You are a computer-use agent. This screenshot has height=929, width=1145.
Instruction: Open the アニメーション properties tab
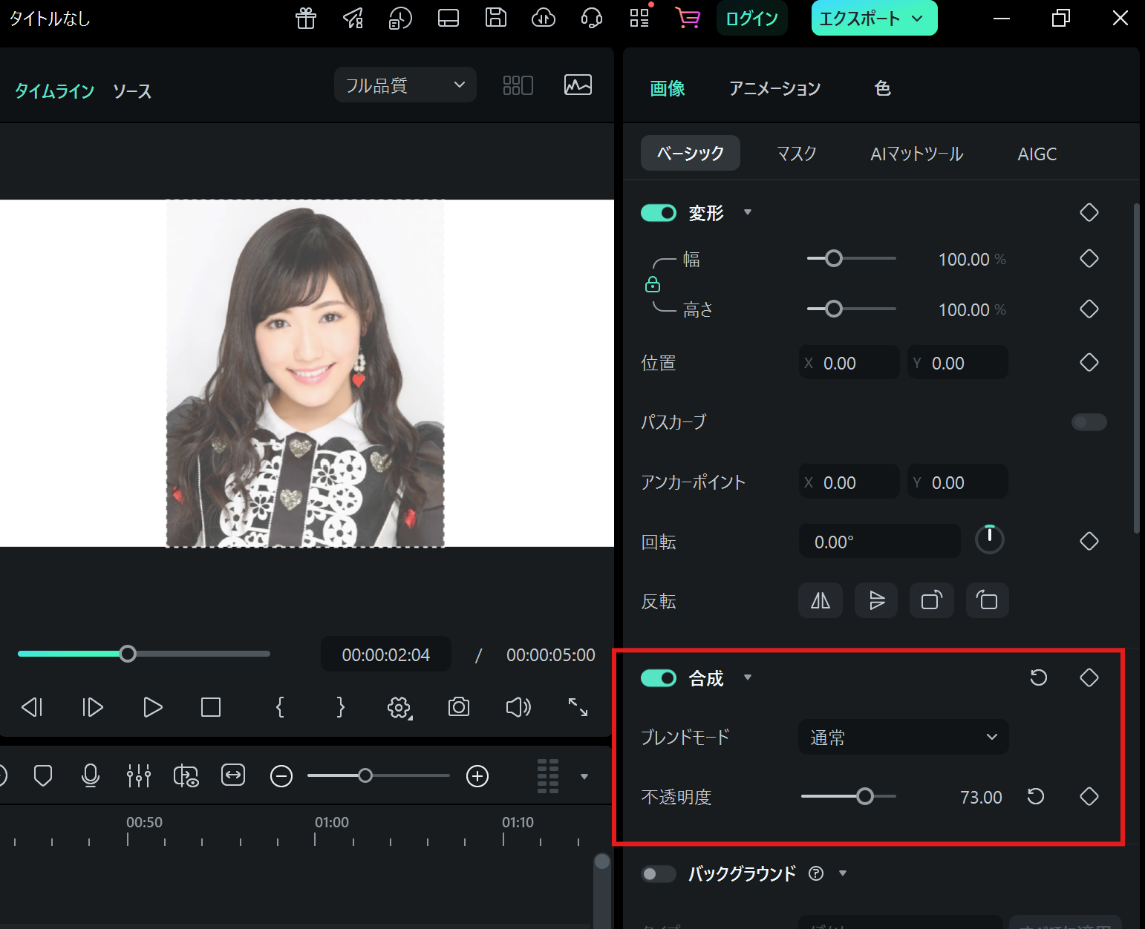point(774,88)
